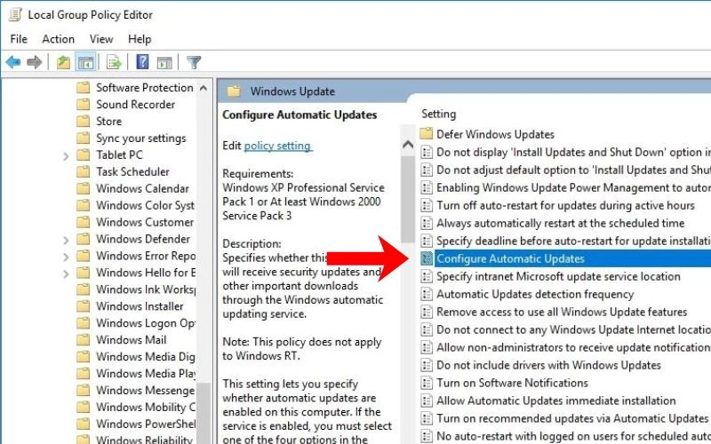711x444 pixels.
Task: Click the Configure Automatic Updates policy icon
Action: [x=427, y=258]
